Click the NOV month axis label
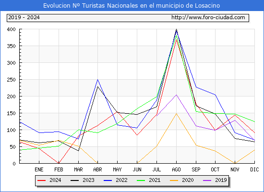This screenshot has width=264, height=192. [x=235, y=169]
